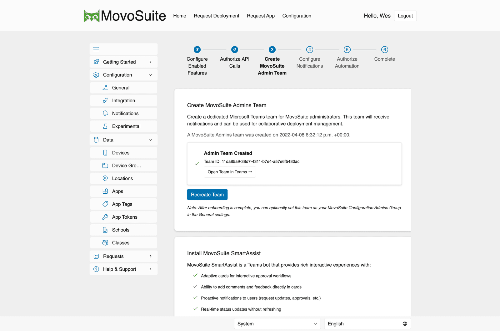Click the step 5 circle
The width and height of the screenshot is (500, 331).
point(347,49)
